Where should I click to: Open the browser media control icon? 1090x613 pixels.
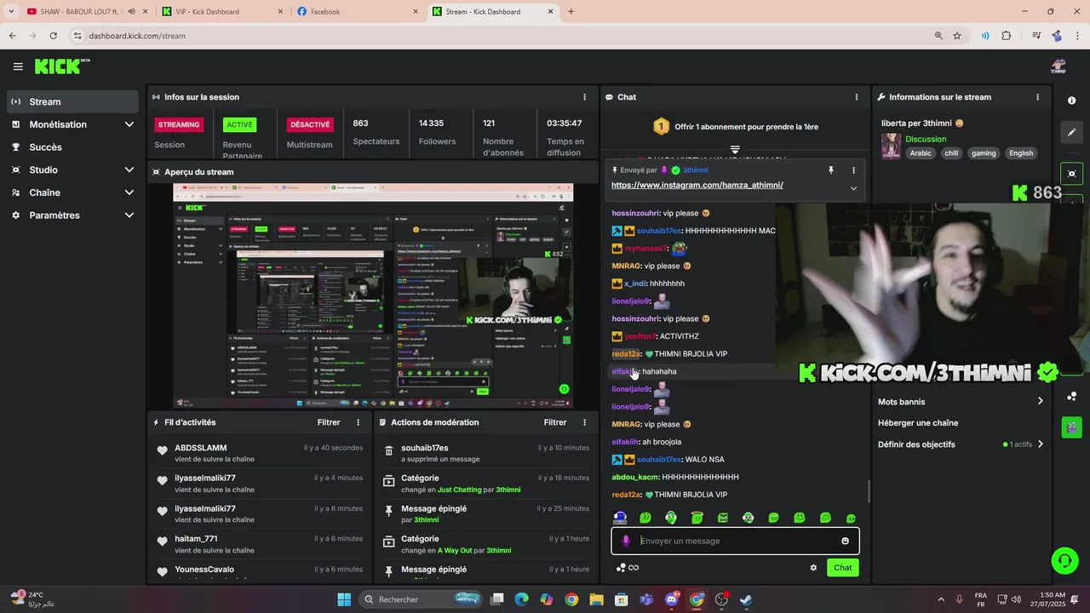pyautogui.click(x=1035, y=36)
